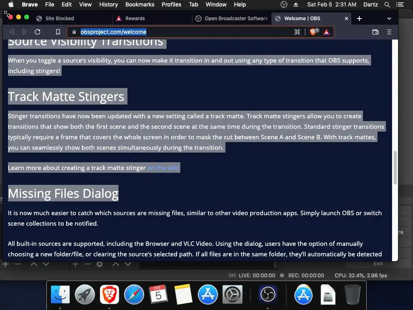Switch to the Open Broadcaster Software tab
This screenshot has width=413, height=310.
click(232, 19)
